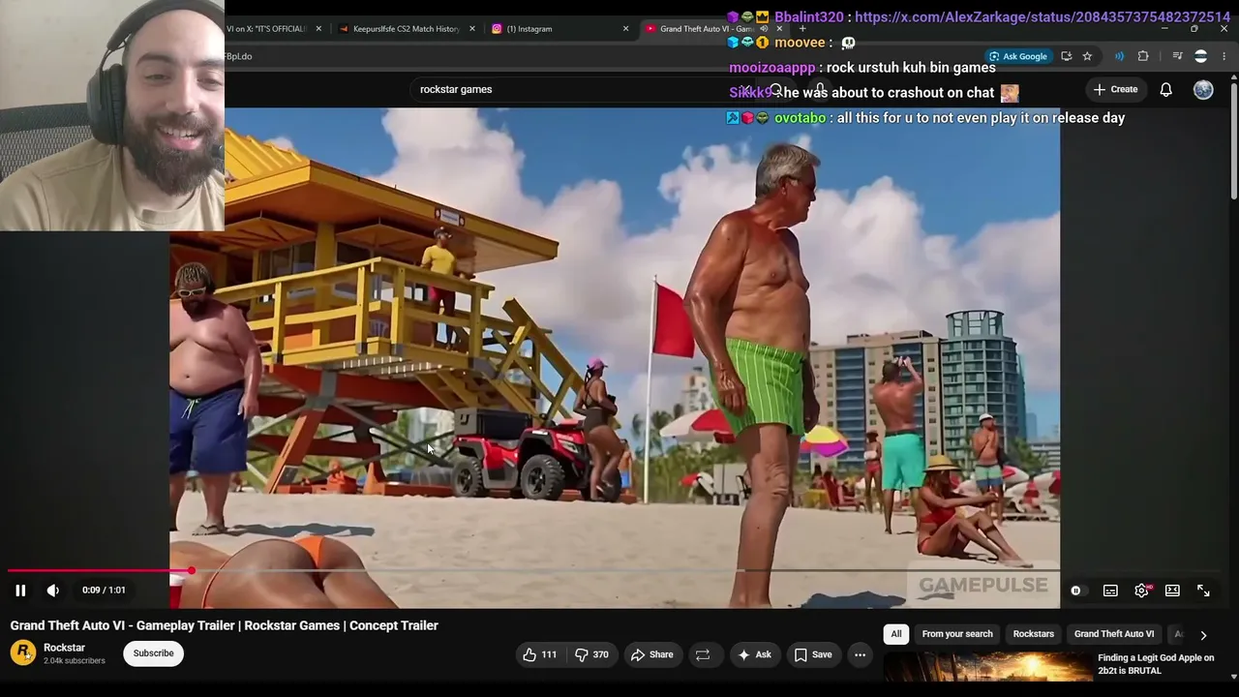Switch to theater mode

(x=1172, y=591)
